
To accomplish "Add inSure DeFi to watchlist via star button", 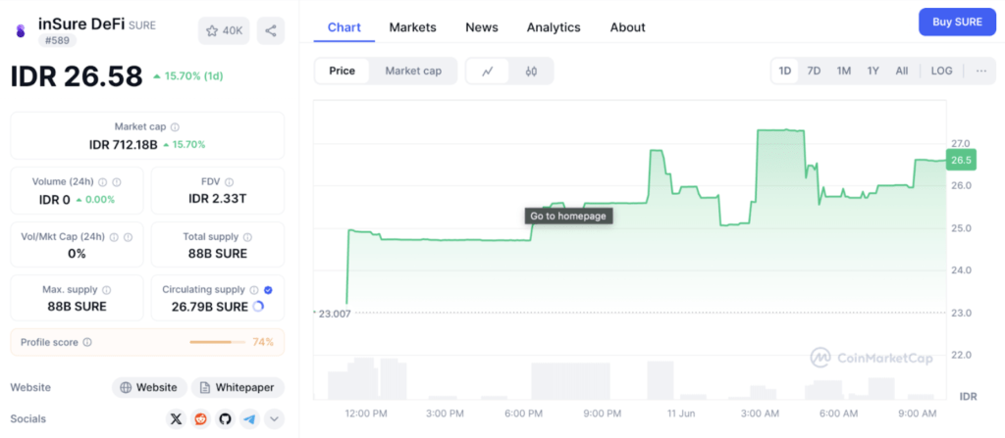I will [x=223, y=30].
